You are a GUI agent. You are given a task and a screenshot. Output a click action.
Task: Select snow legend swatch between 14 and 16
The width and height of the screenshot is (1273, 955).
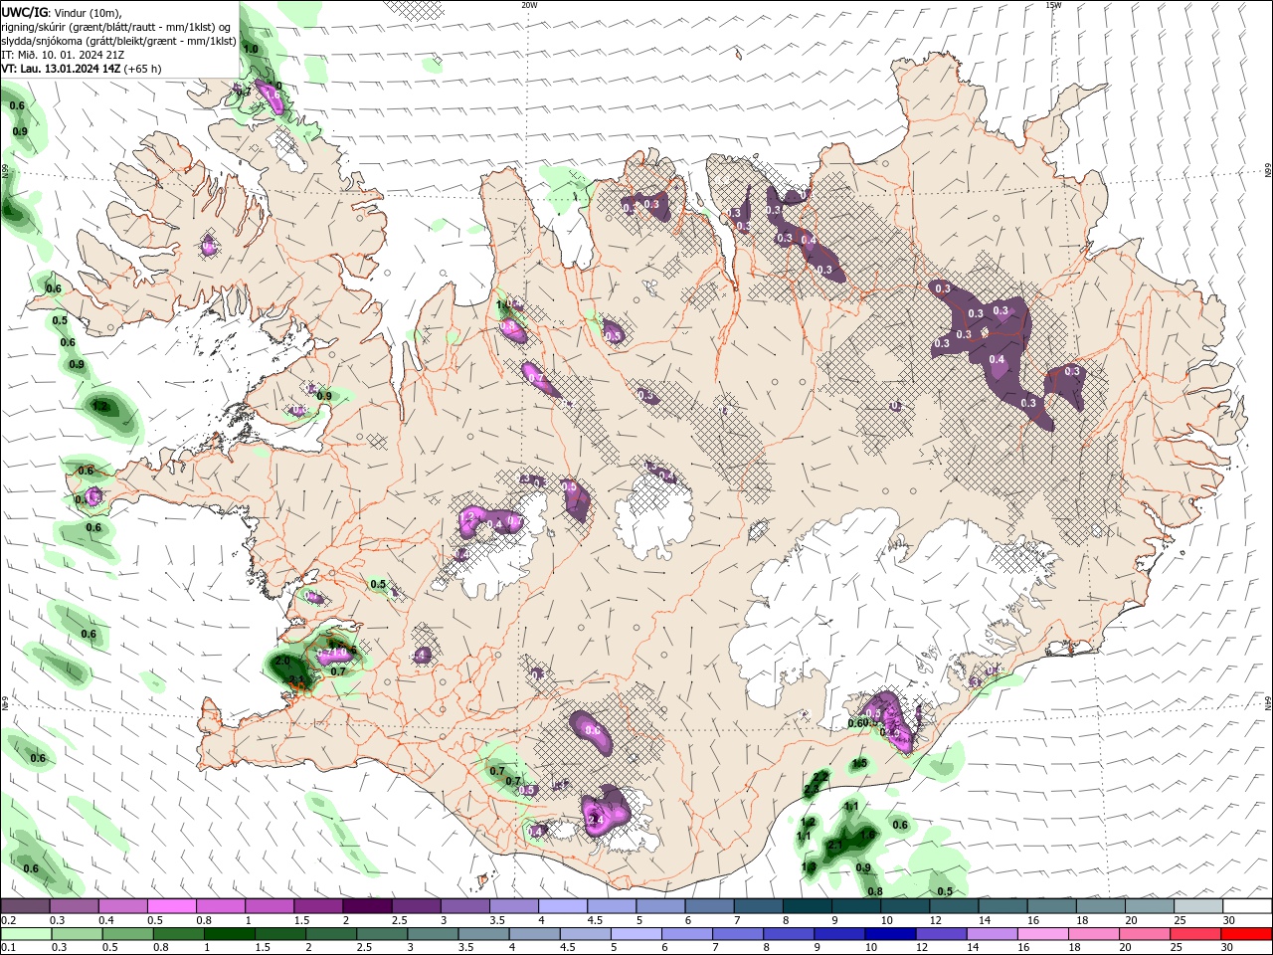(1002, 905)
